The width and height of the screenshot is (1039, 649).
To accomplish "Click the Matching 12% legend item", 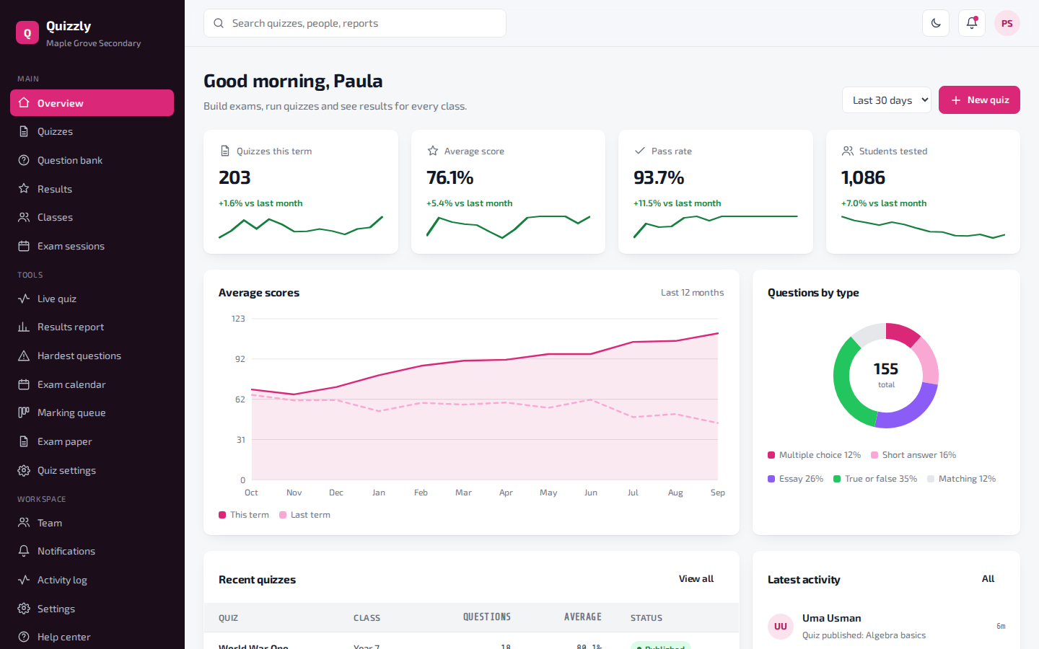I will point(961,479).
